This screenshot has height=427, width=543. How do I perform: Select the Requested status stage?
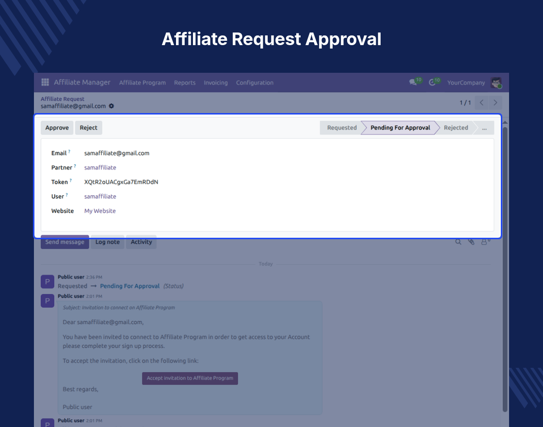coord(341,128)
